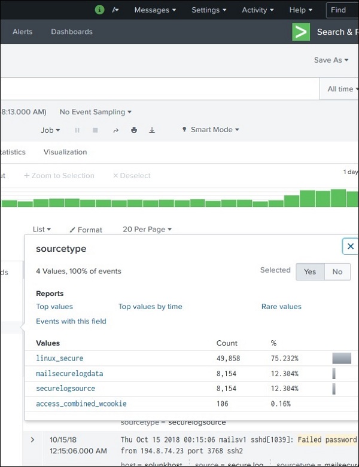Click the tallest green timeline bar

click(x=339, y=198)
